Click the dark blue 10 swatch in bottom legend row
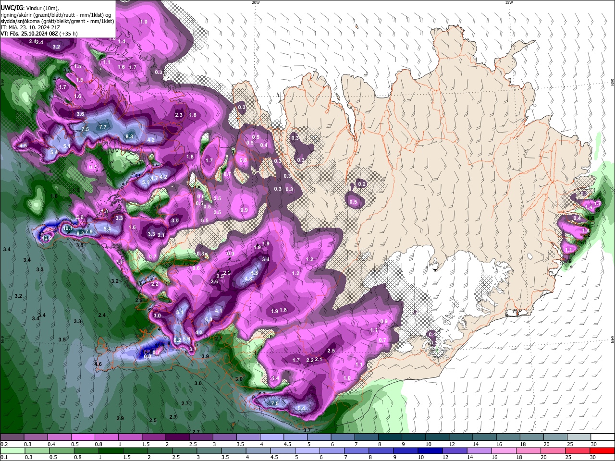The image size is (615, 461). coord(429,450)
